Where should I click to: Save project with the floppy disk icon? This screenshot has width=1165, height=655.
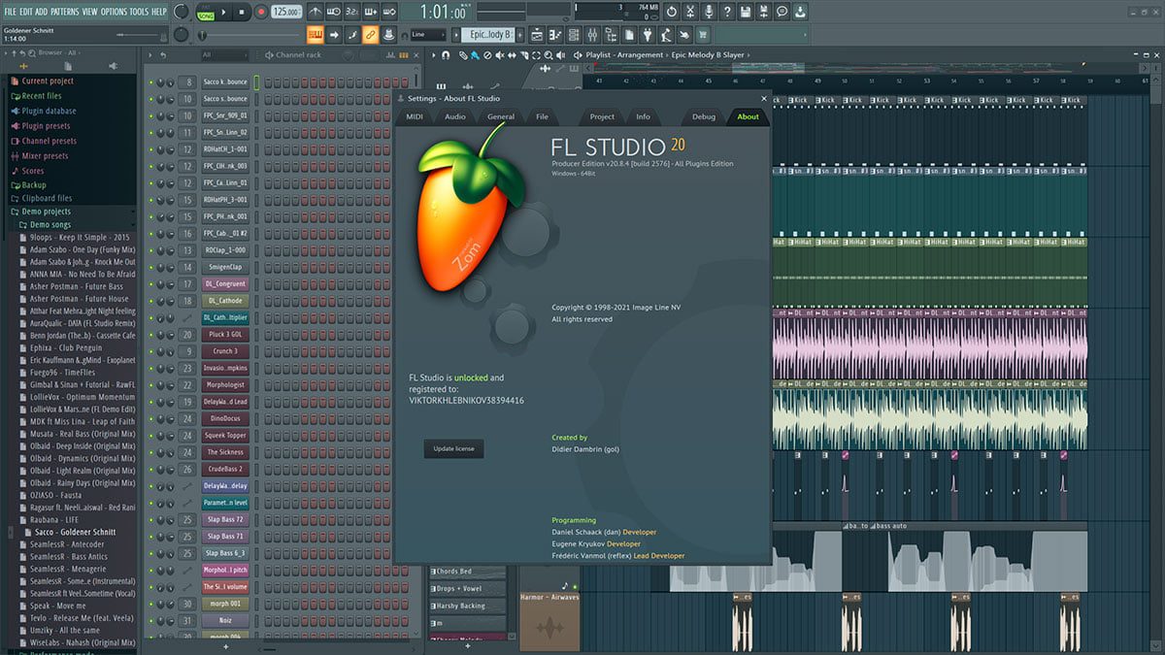(746, 12)
